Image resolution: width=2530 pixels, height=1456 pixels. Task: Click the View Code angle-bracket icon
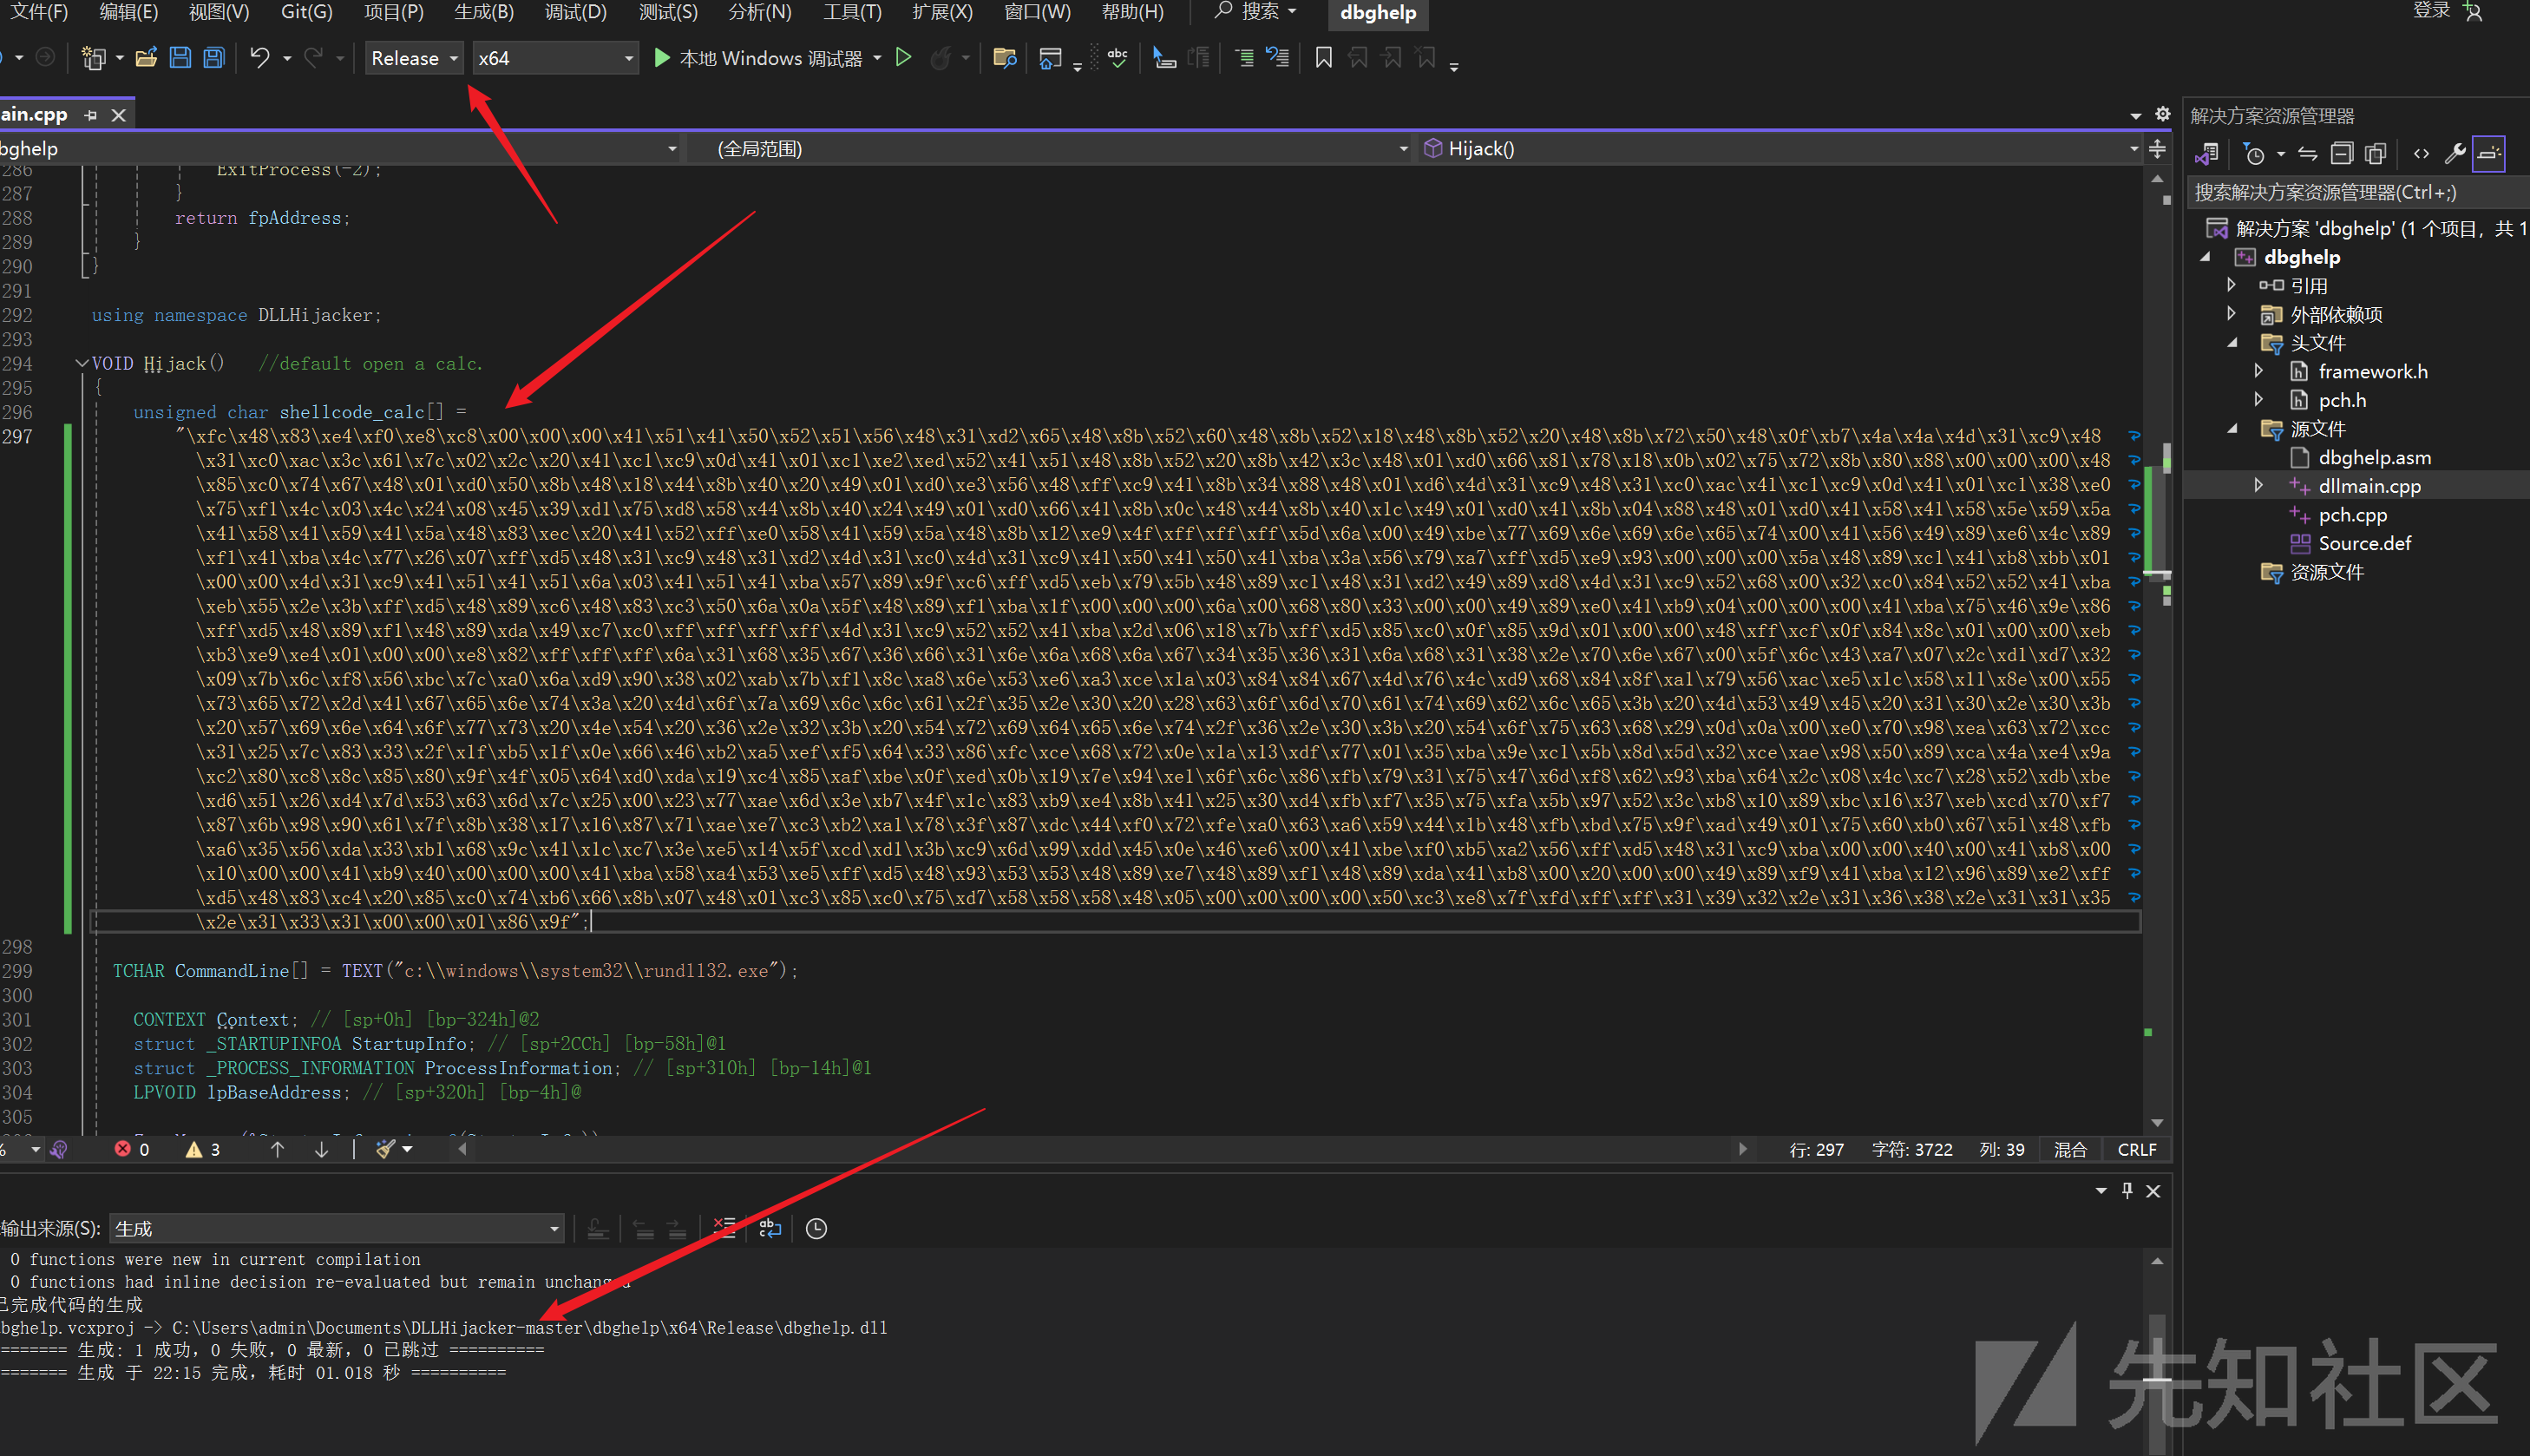2421,154
